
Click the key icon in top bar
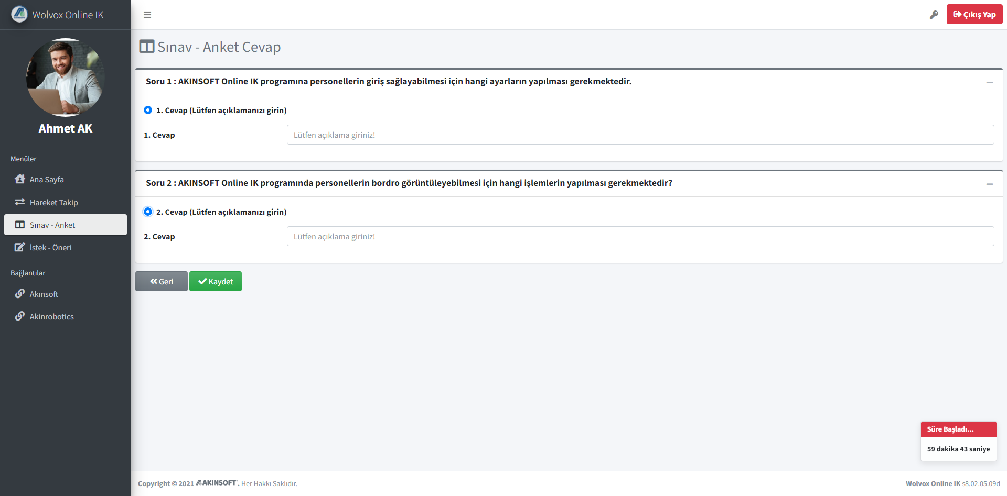pos(934,15)
